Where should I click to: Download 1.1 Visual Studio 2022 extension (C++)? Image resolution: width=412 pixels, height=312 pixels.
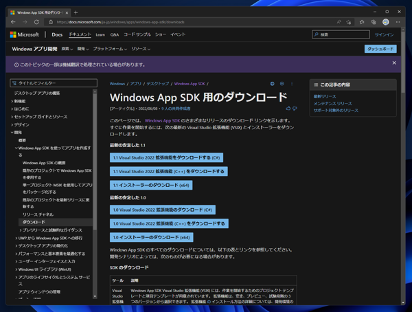(169, 171)
